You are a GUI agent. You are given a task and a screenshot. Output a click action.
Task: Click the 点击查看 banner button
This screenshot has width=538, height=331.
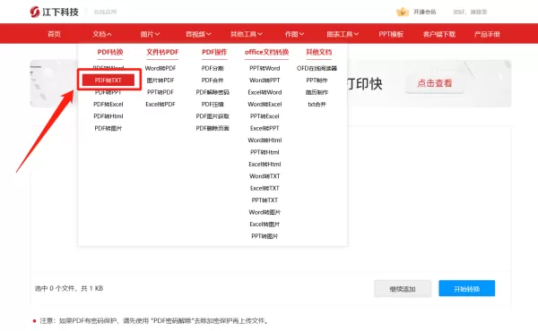435,83
